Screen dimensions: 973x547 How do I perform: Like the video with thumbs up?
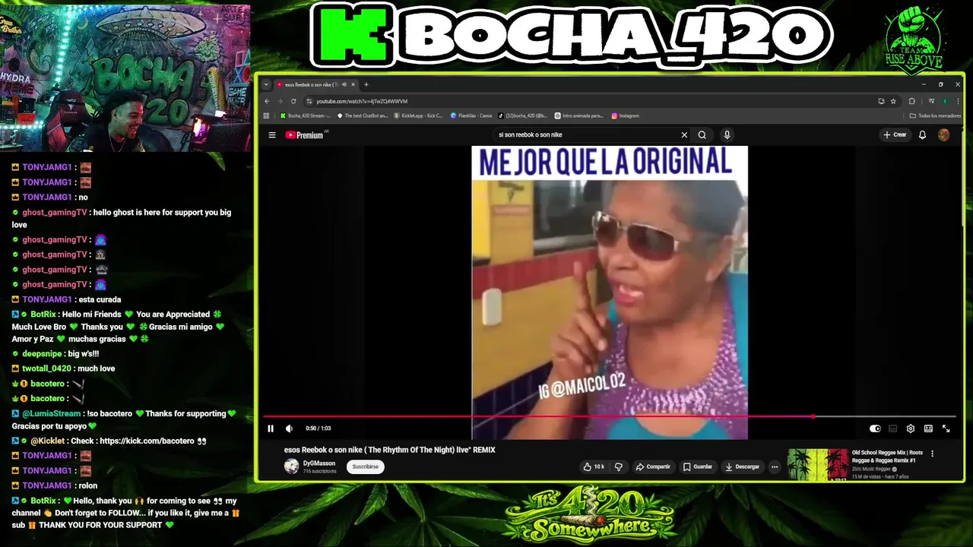coord(594,466)
